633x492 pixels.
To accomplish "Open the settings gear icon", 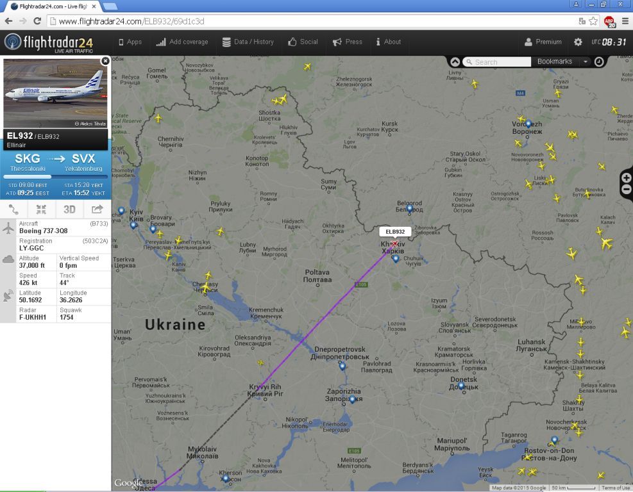I will coord(578,42).
